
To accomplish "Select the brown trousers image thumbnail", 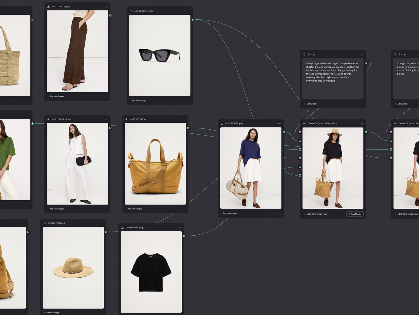I will pos(77,51).
